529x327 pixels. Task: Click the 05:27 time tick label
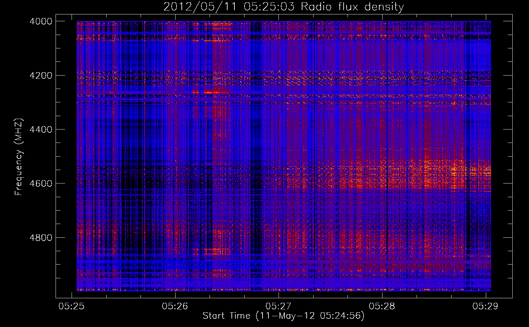click(x=278, y=306)
